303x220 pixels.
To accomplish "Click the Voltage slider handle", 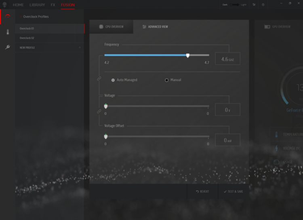I will (x=106, y=106).
